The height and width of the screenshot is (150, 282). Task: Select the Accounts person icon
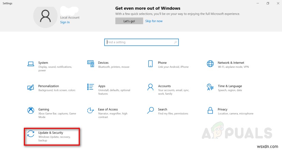[x=150, y=87]
